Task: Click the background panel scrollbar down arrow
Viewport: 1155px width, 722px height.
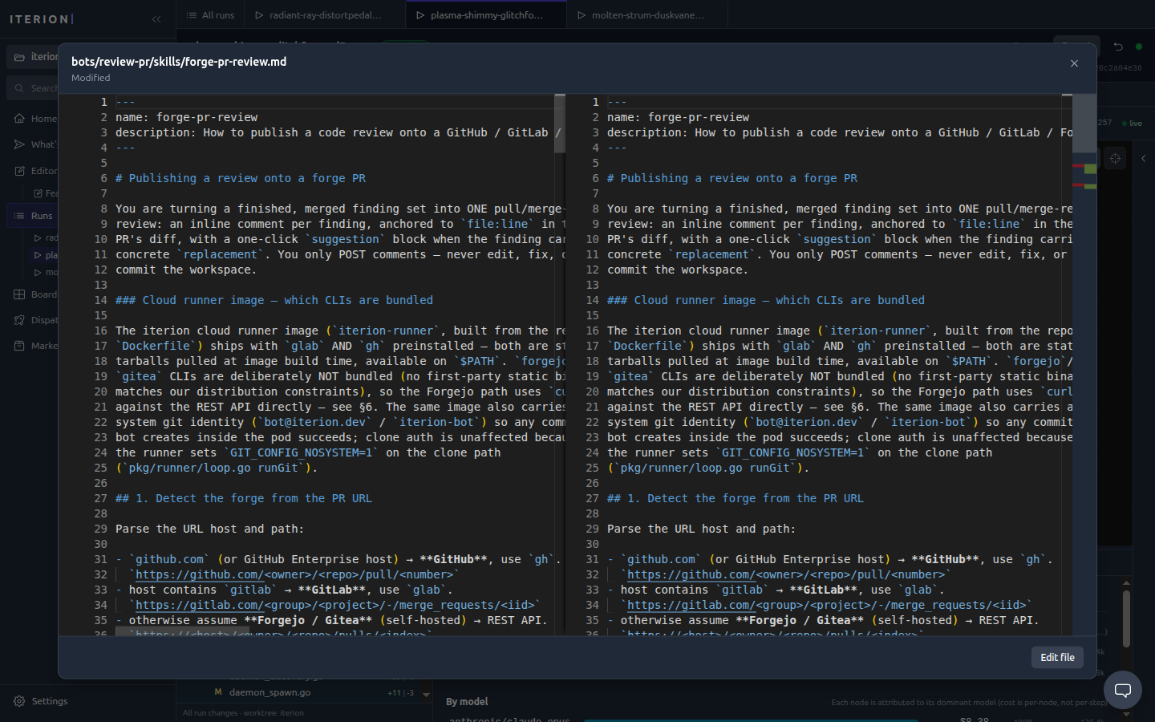Action: 1126,713
